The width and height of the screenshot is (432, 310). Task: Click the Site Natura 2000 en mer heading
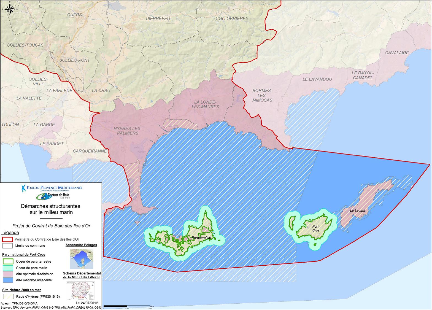21,290
